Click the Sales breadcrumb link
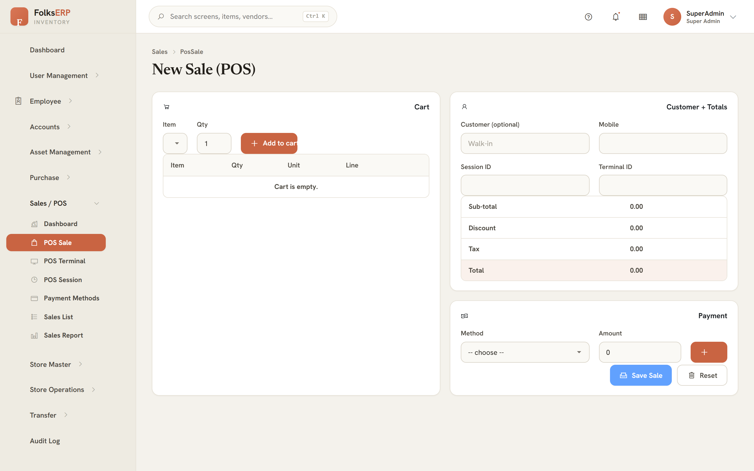The height and width of the screenshot is (471, 754). point(159,52)
